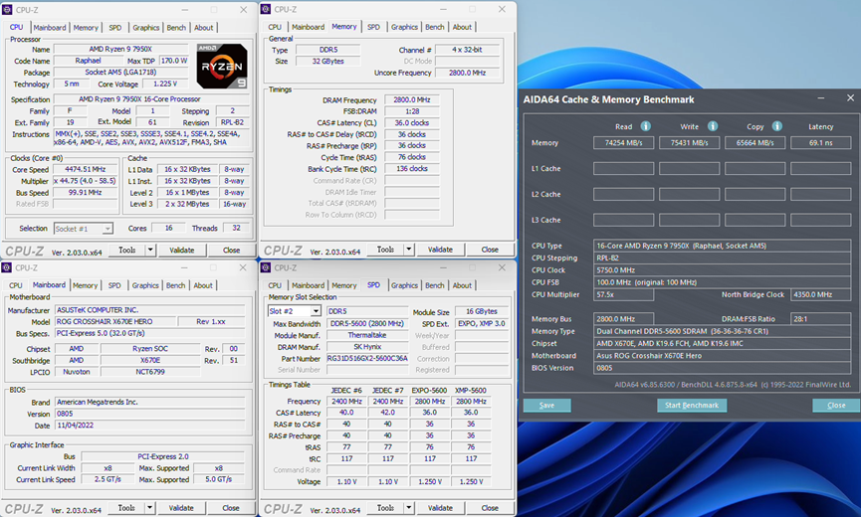Open Graphics tab in the Memory CPU-Z window
Screen dimensions: 861x517
(x=404, y=27)
